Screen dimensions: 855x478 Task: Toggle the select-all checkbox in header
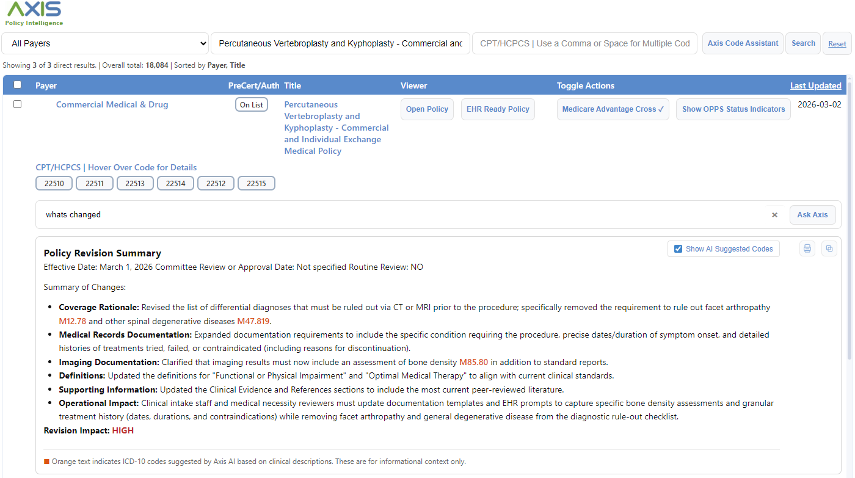(18, 85)
